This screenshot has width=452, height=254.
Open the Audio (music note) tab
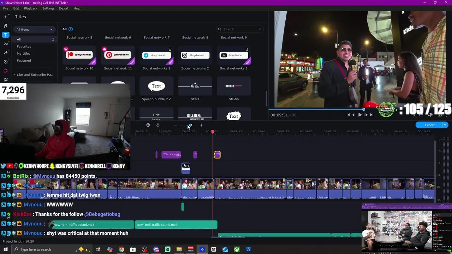tap(5, 26)
